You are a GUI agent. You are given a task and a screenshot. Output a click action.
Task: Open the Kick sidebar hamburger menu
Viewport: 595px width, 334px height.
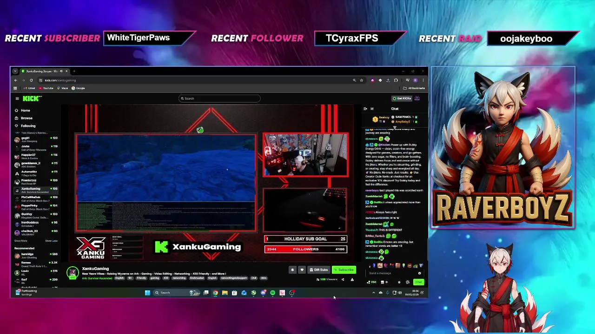click(x=17, y=98)
